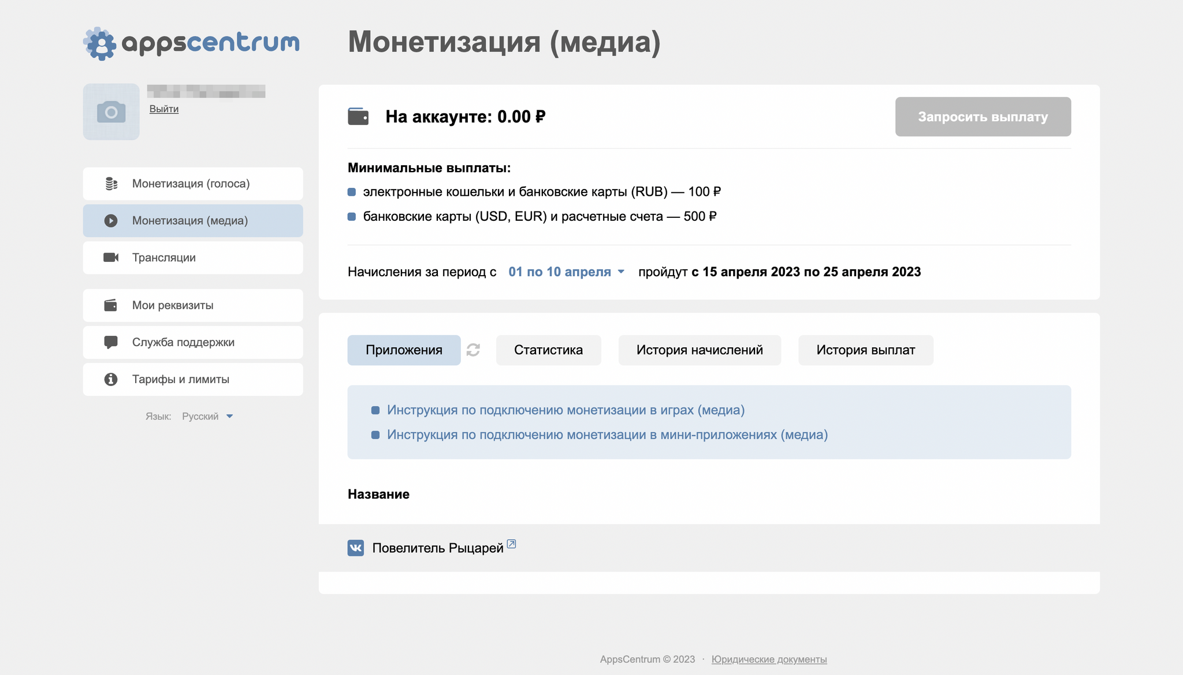Viewport: 1183px width, 675px height.
Task: Click the chat bubble icon for Служба поддержки
Action: click(111, 342)
